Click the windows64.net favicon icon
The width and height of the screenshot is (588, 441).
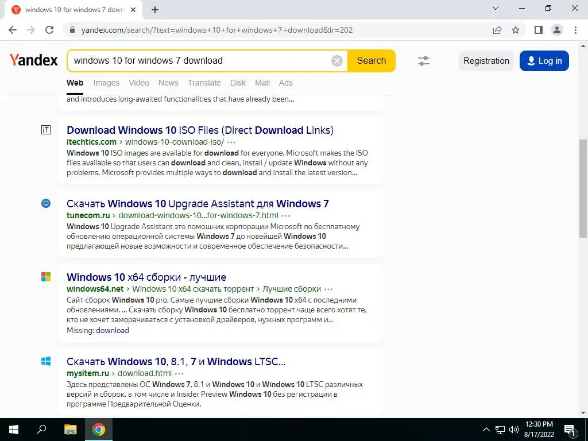click(x=46, y=277)
